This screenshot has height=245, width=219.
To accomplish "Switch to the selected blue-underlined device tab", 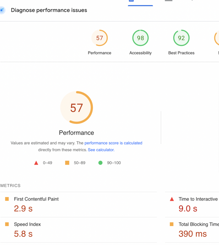I will 140,2.
